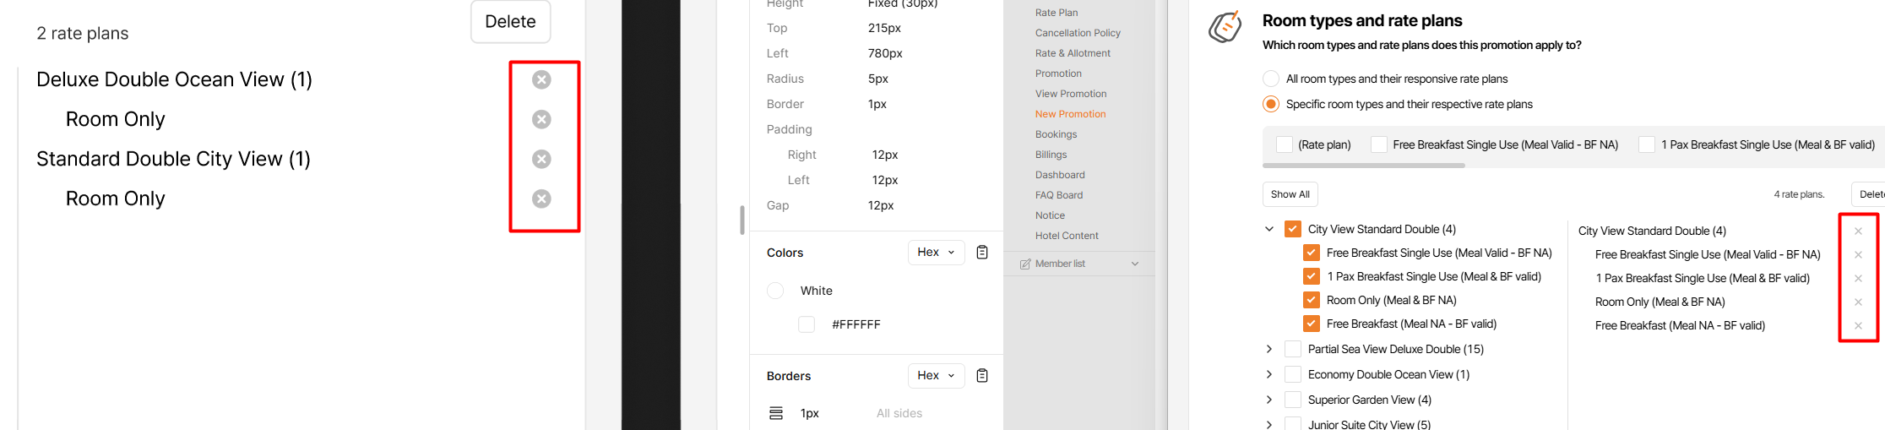The width and height of the screenshot is (1885, 430).
Task: Remove Room Only (Meal & BF NA) from selected list
Action: point(1858,302)
